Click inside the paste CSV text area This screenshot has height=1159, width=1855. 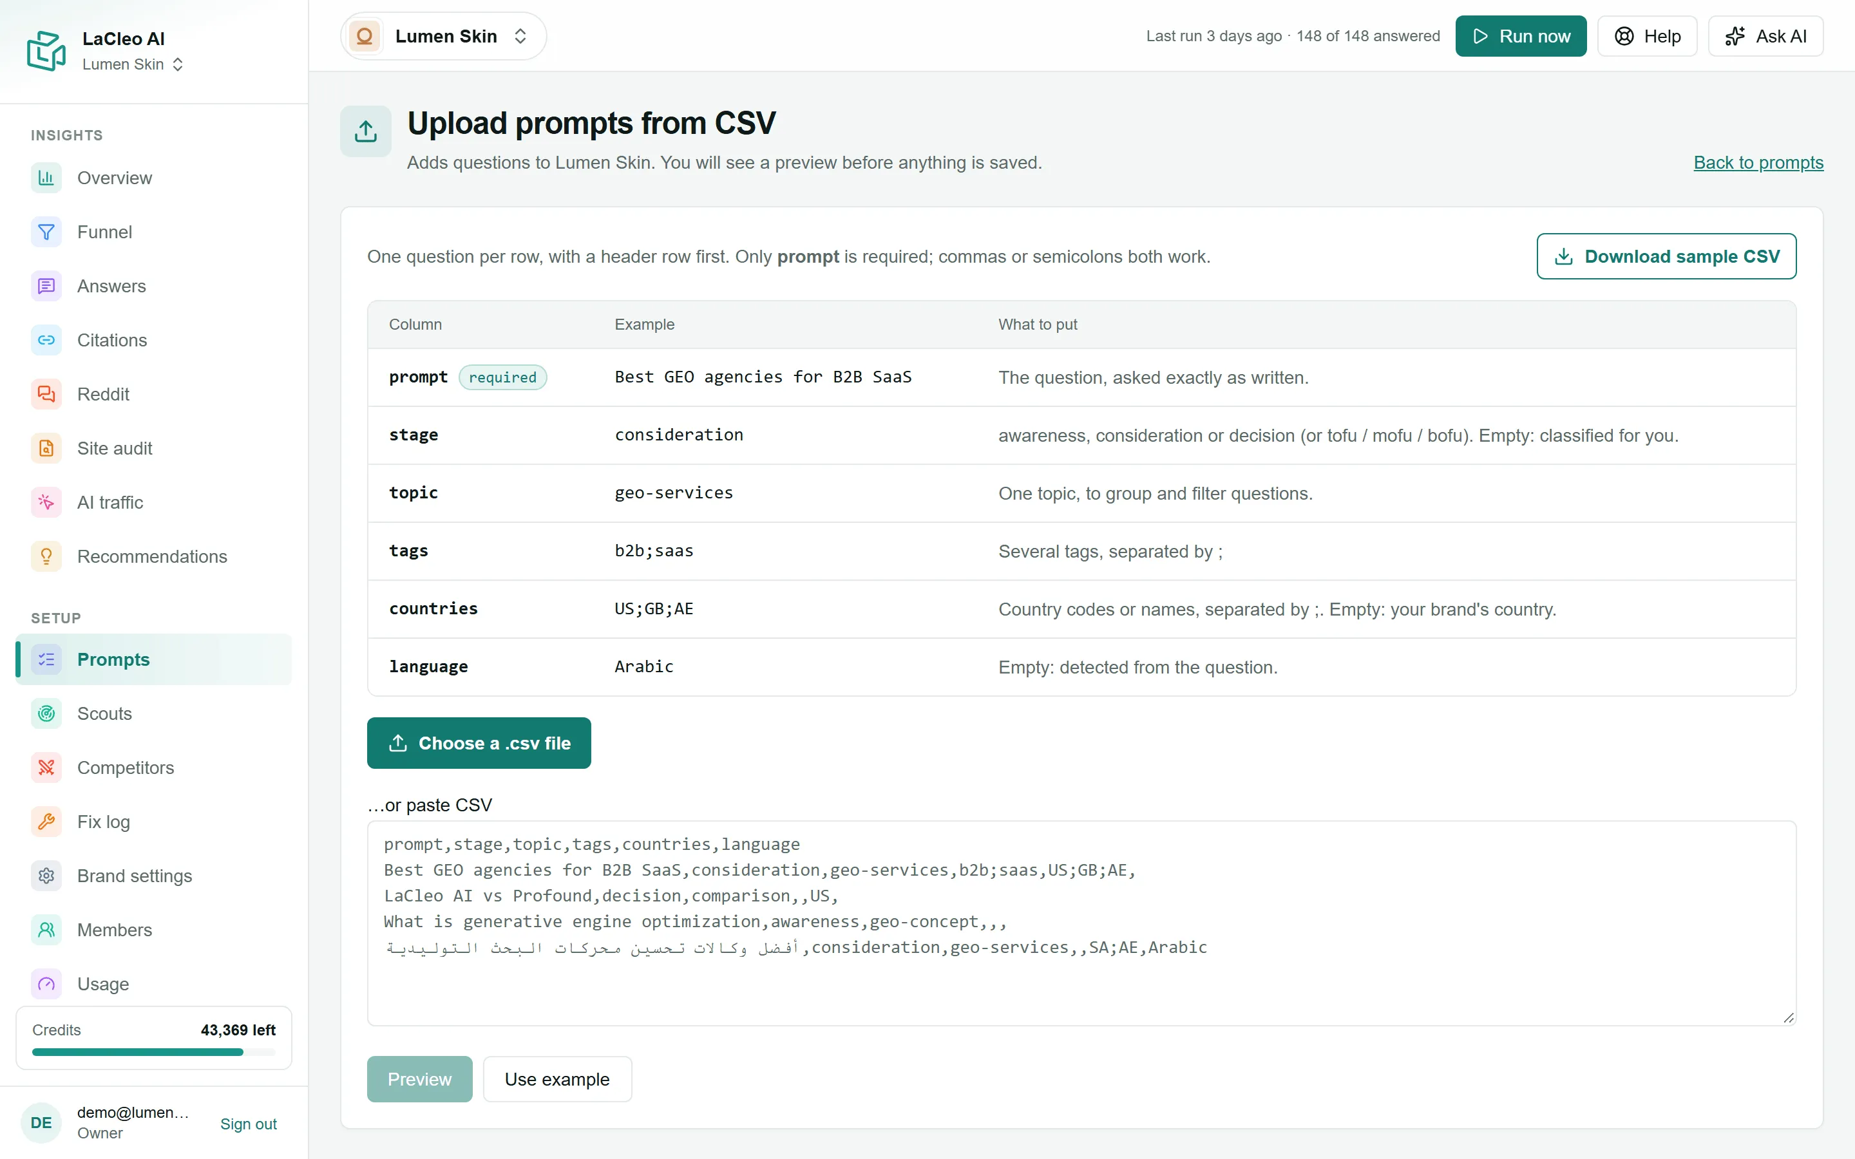(x=1081, y=923)
